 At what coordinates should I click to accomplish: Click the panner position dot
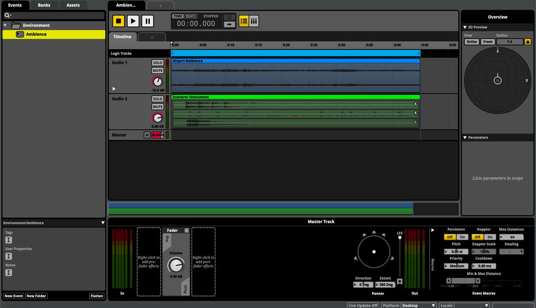coord(374,252)
